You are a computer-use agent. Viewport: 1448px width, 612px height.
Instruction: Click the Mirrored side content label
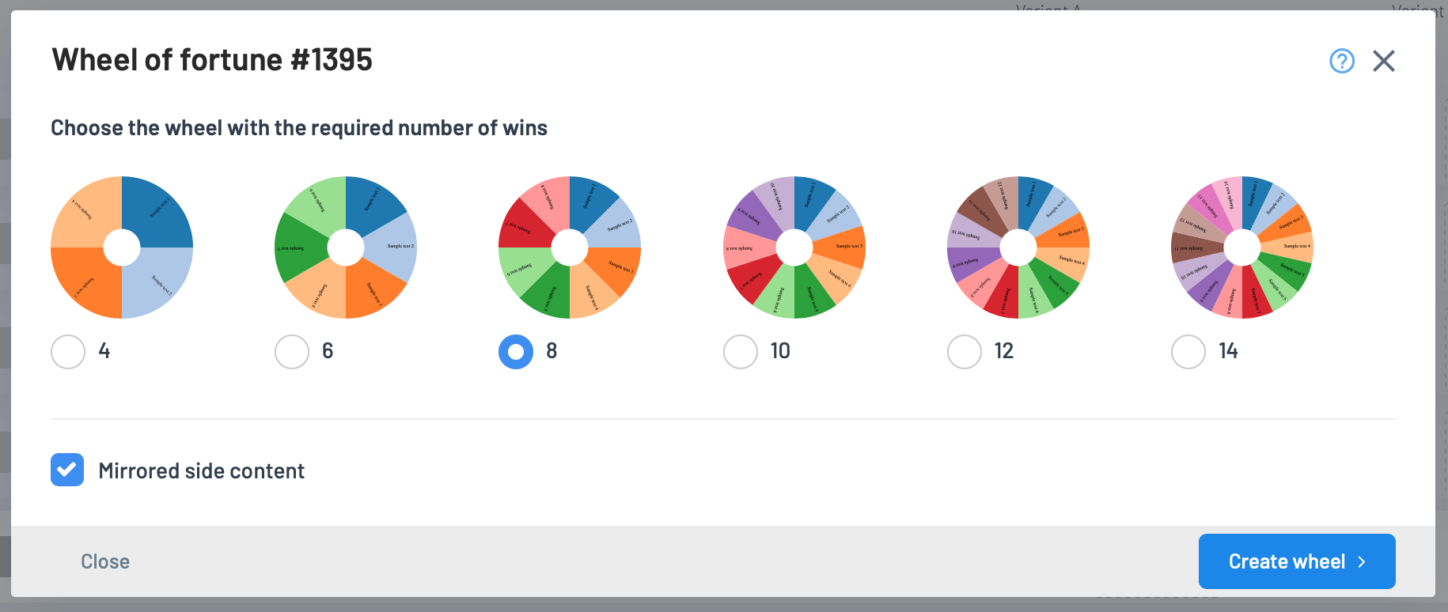pyautogui.click(x=202, y=471)
